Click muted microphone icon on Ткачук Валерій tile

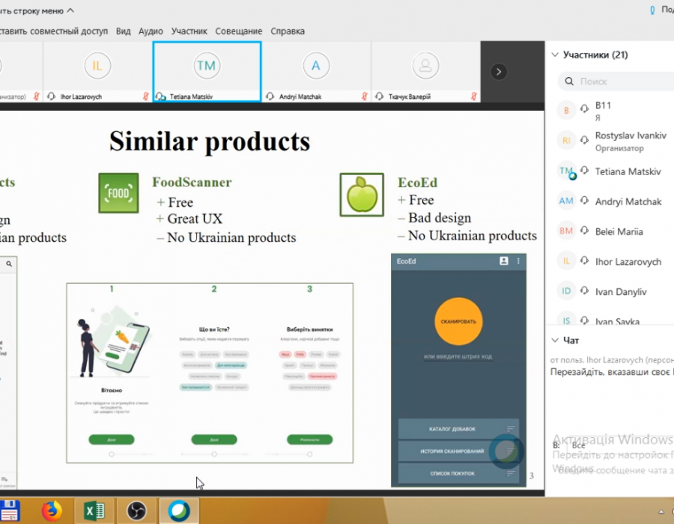tap(475, 97)
